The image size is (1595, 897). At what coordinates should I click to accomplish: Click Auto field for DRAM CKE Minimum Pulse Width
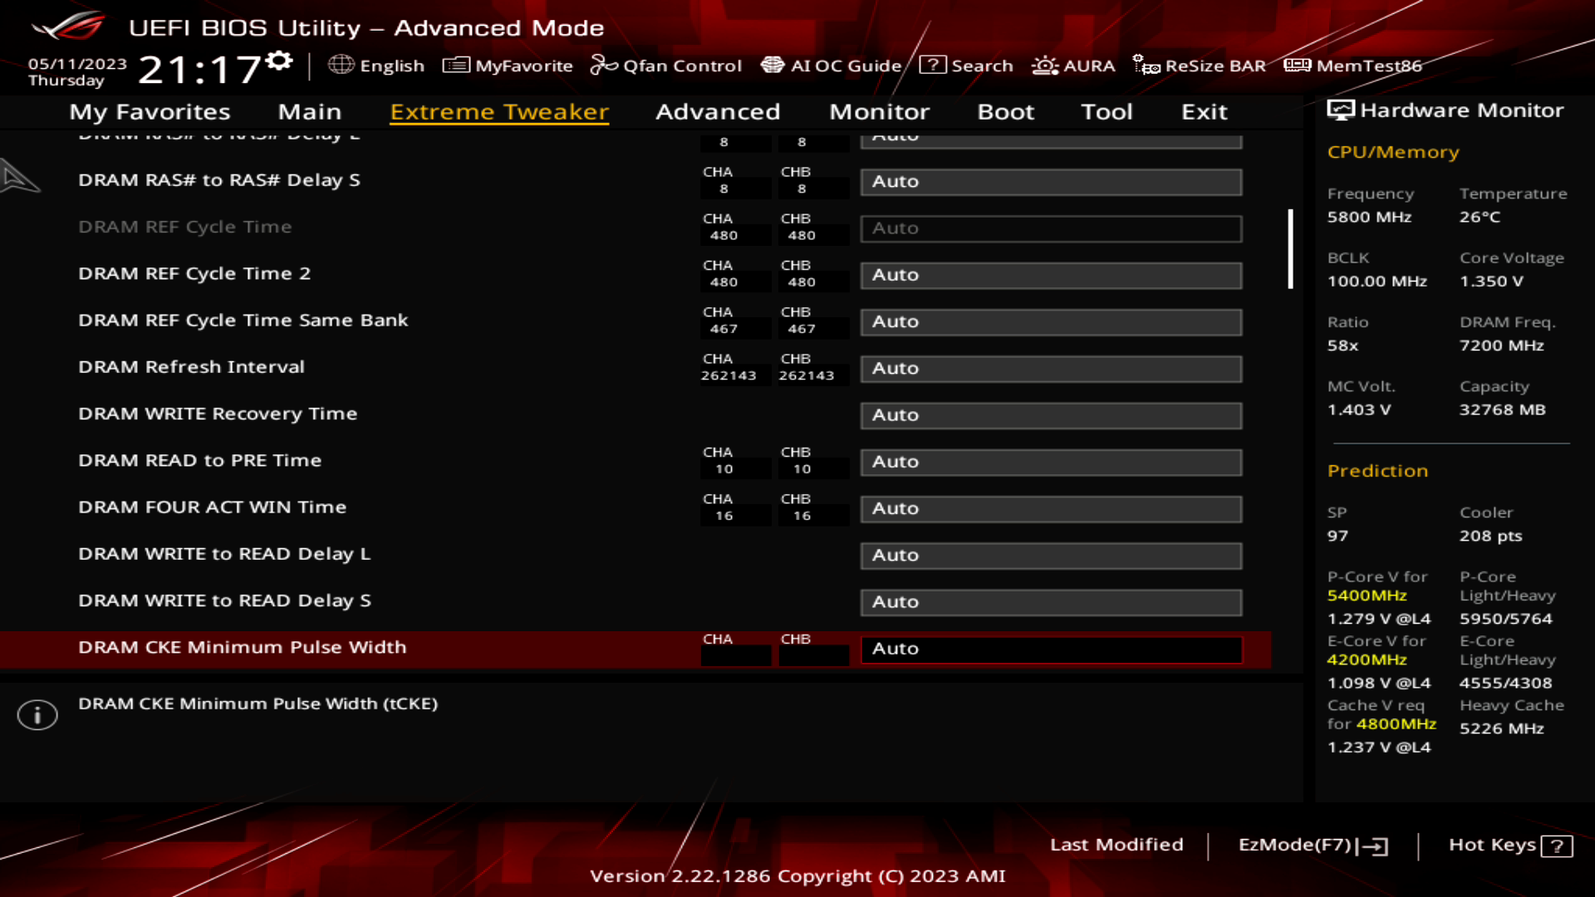[x=1051, y=649]
